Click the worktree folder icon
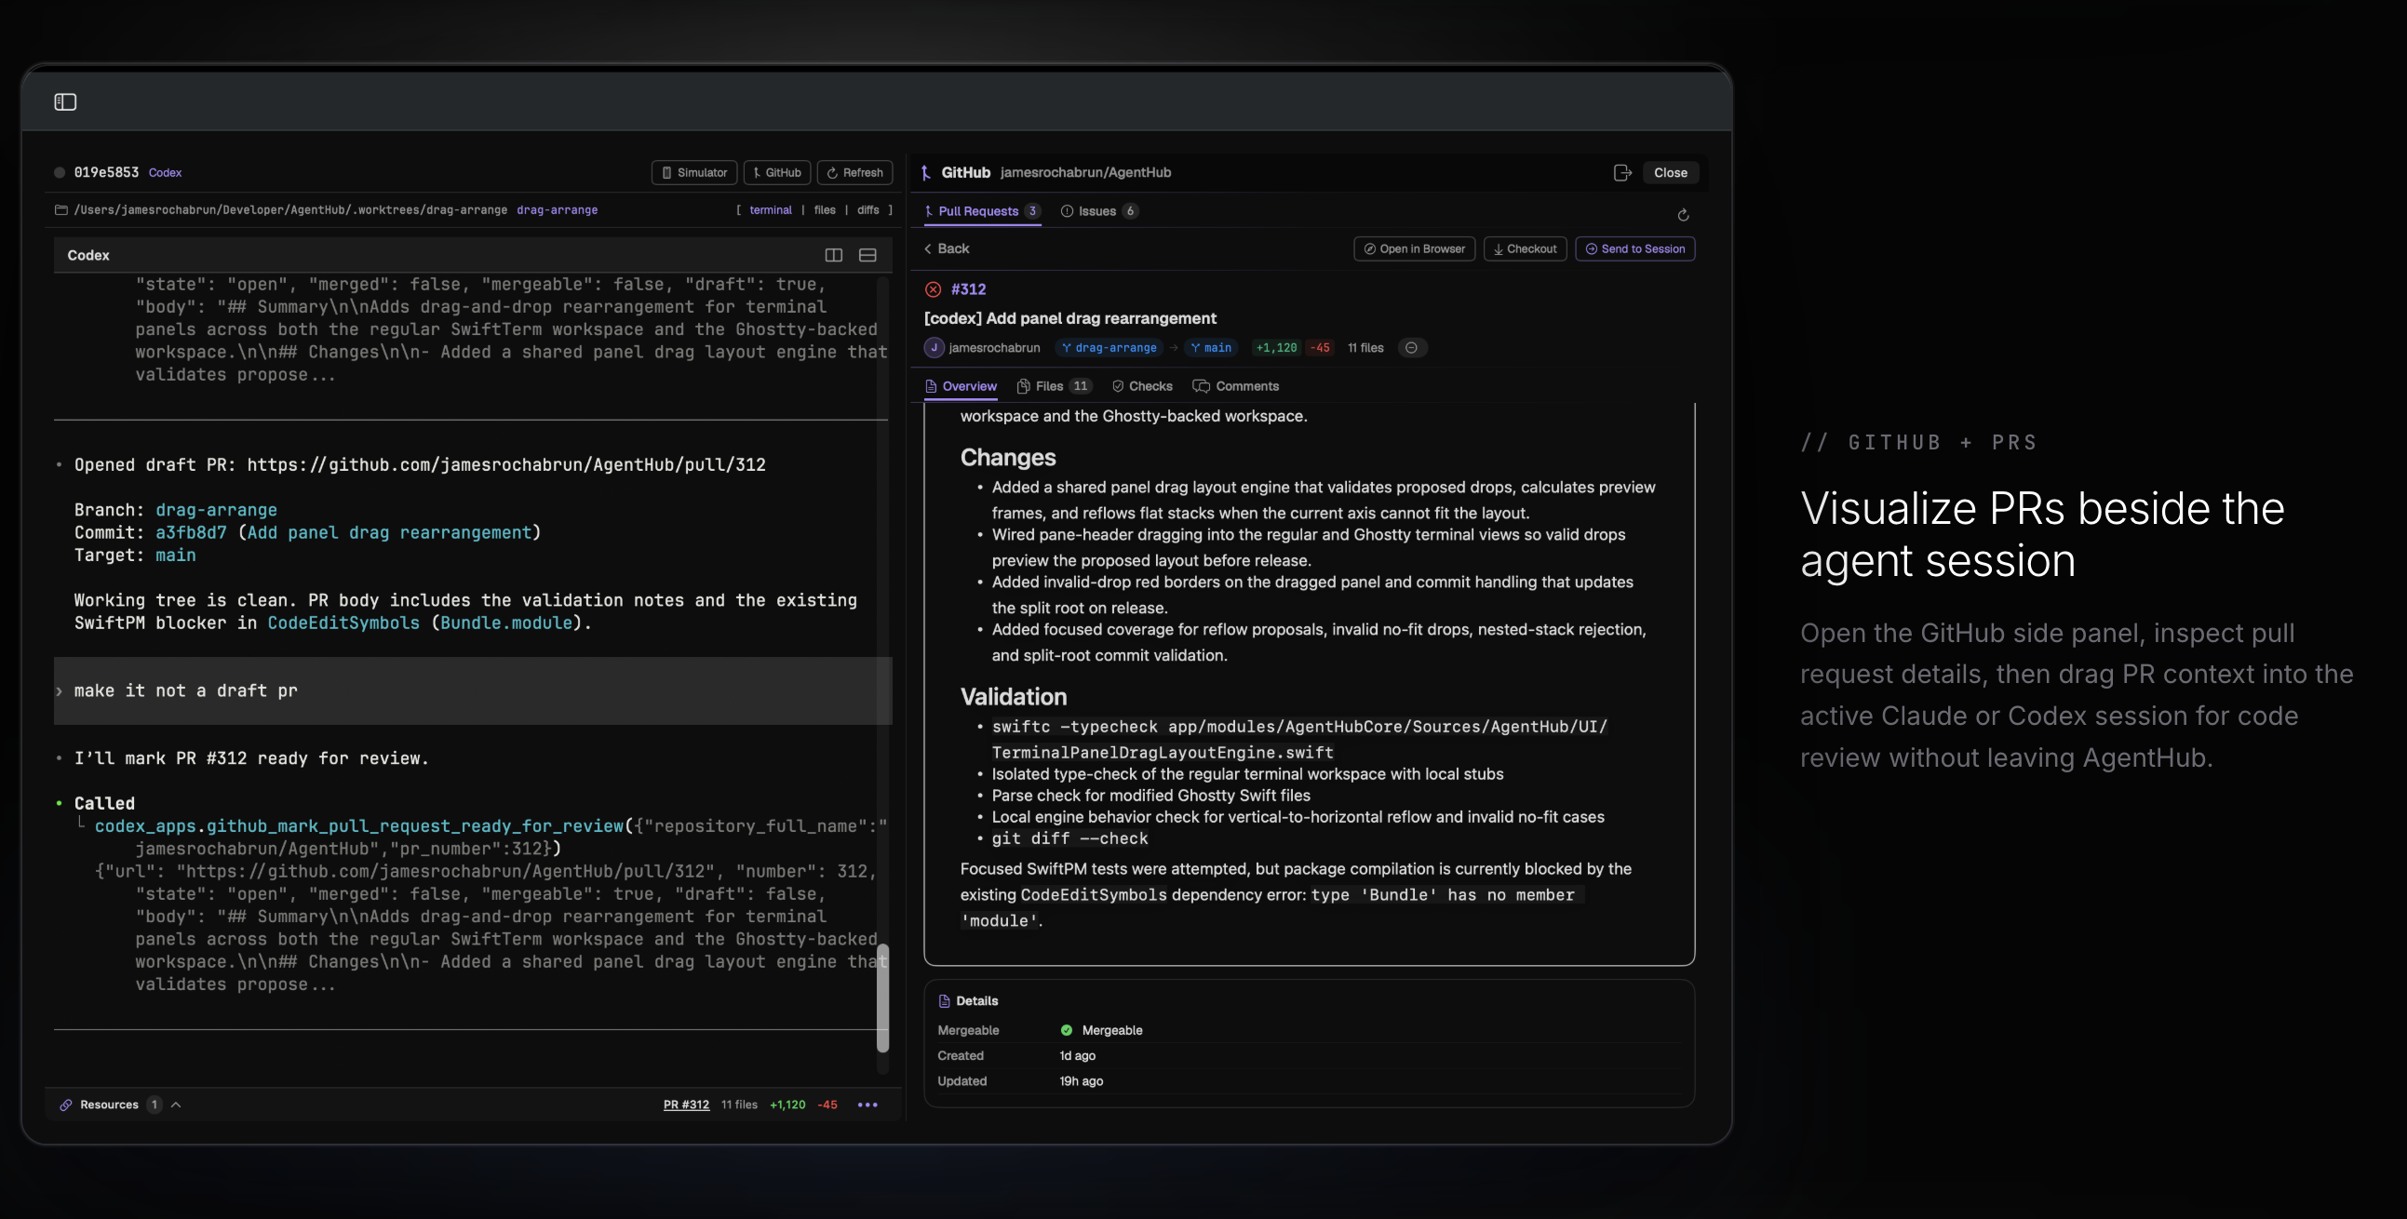This screenshot has height=1219, width=2407. [61, 210]
